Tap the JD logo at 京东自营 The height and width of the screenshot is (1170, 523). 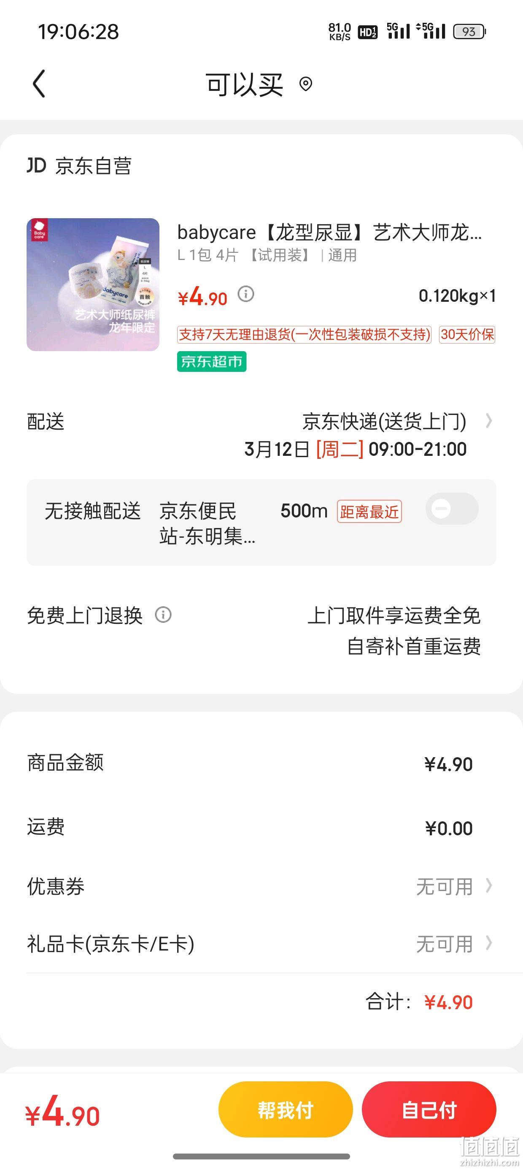tap(36, 166)
